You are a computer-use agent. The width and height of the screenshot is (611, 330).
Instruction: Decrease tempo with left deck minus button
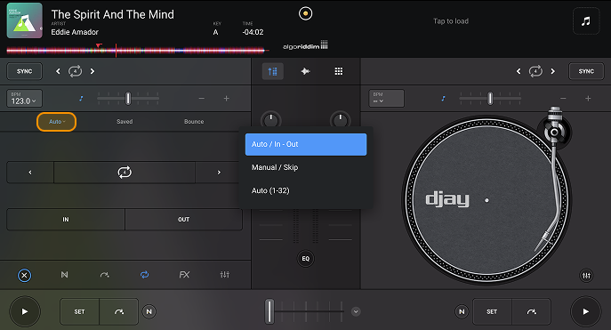[x=202, y=99]
